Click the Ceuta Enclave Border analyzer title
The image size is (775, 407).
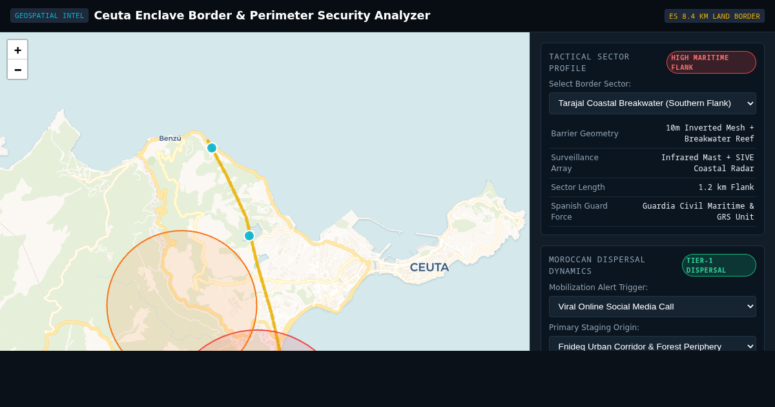click(262, 16)
